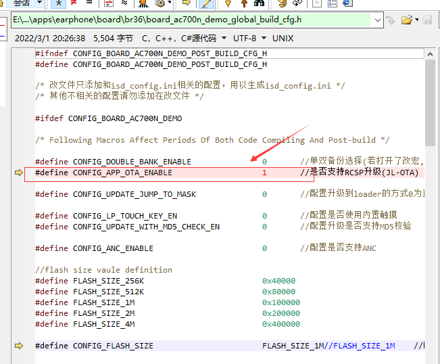Click the 5,504 字节 file size text
The width and height of the screenshot is (440, 364).
(x=113, y=38)
